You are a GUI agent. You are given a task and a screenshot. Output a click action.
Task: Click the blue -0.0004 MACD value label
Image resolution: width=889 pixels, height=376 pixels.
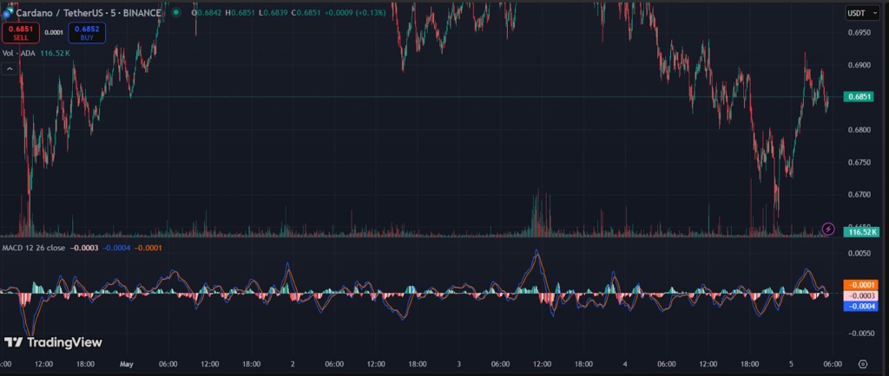tap(861, 306)
